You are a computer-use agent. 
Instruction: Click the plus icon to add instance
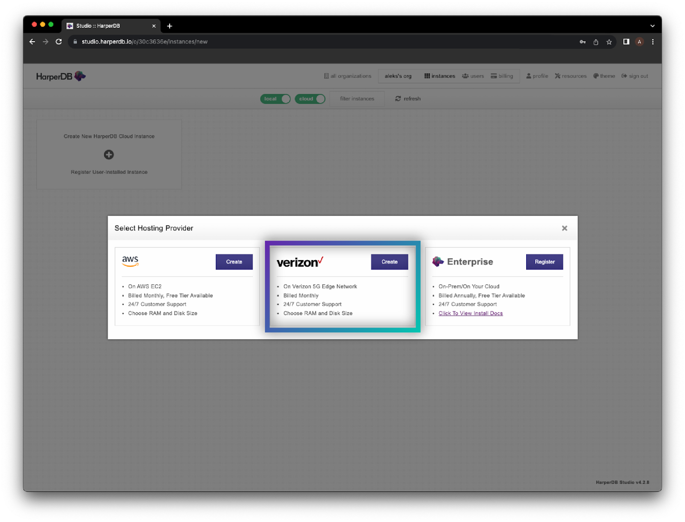click(x=109, y=154)
